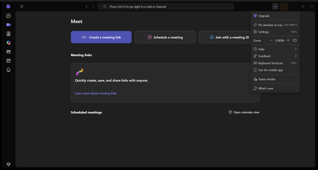Decrease zoom with the minus button

(x=271, y=40)
